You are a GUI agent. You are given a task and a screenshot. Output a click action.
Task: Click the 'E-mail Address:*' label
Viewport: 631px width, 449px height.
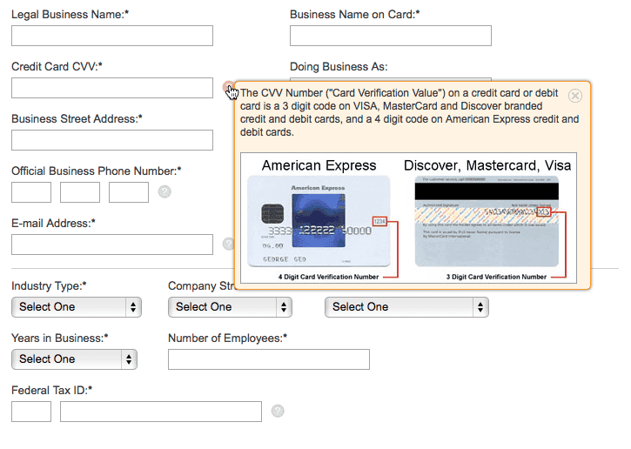[x=53, y=224]
